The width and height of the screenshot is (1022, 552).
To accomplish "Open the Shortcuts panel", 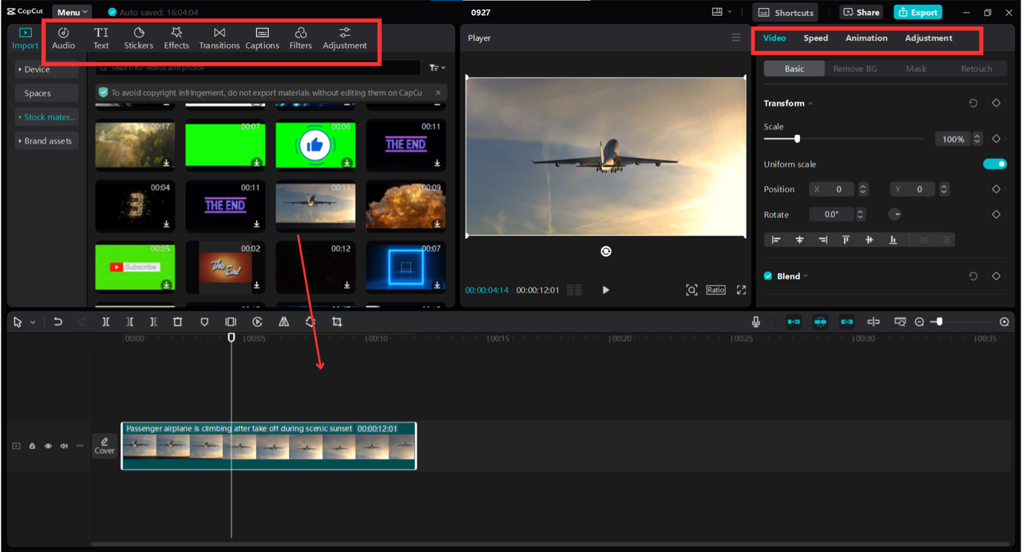I will click(x=786, y=12).
